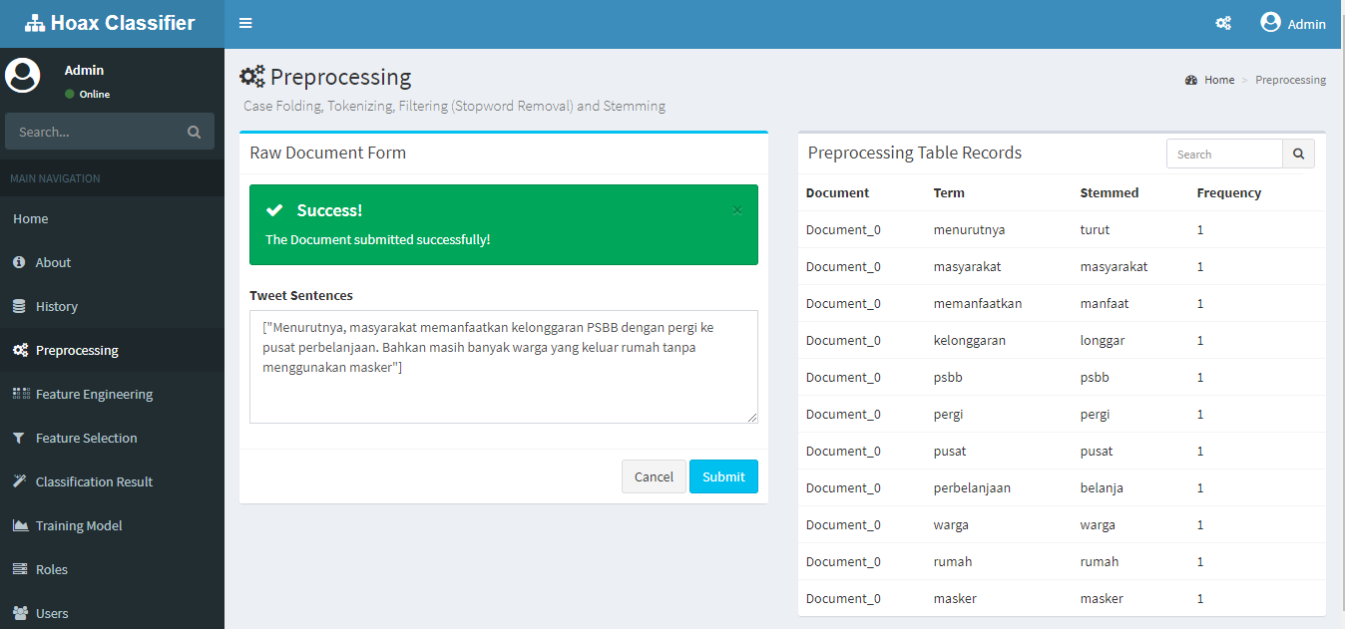Click the Frequency column header
1345x629 pixels.
point(1229,192)
